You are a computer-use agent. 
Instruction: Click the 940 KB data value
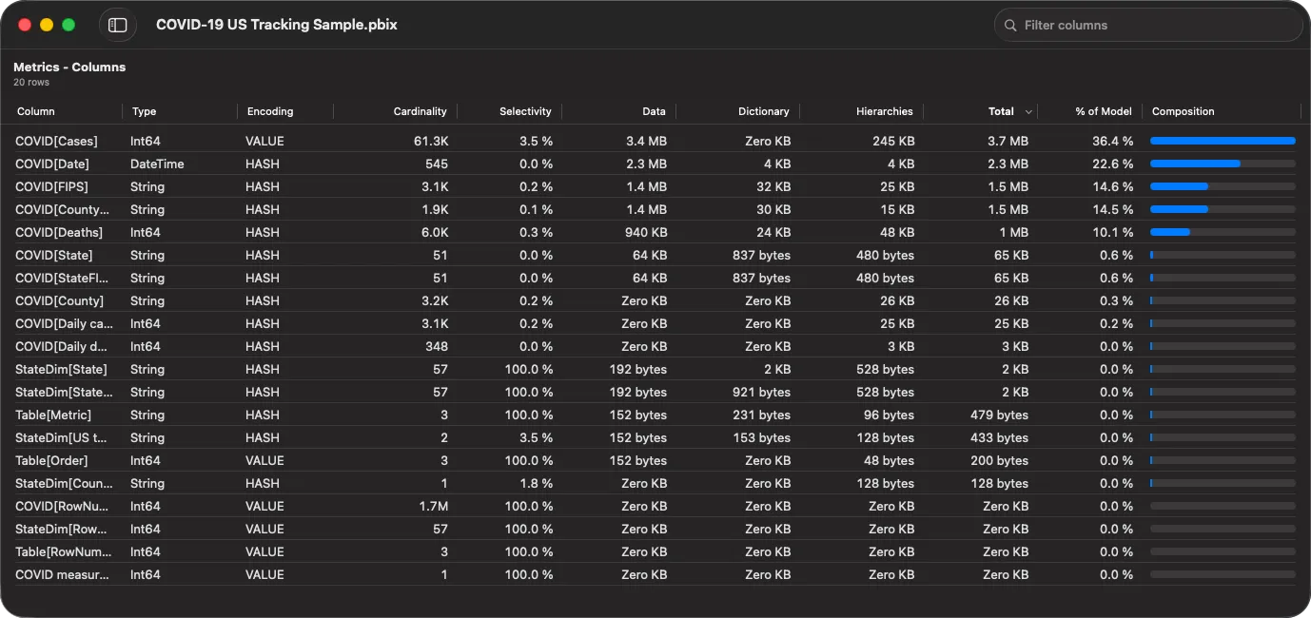pyautogui.click(x=646, y=232)
